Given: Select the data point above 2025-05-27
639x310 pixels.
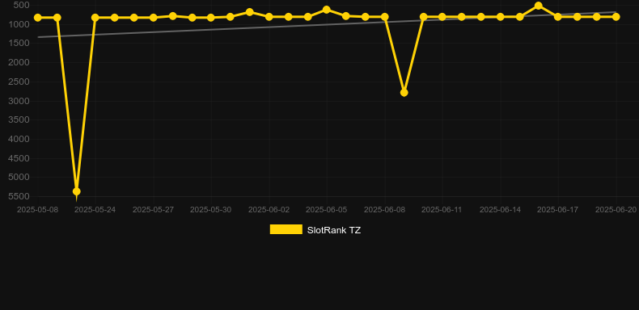Looking at the screenshot, I should click(153, 18).
